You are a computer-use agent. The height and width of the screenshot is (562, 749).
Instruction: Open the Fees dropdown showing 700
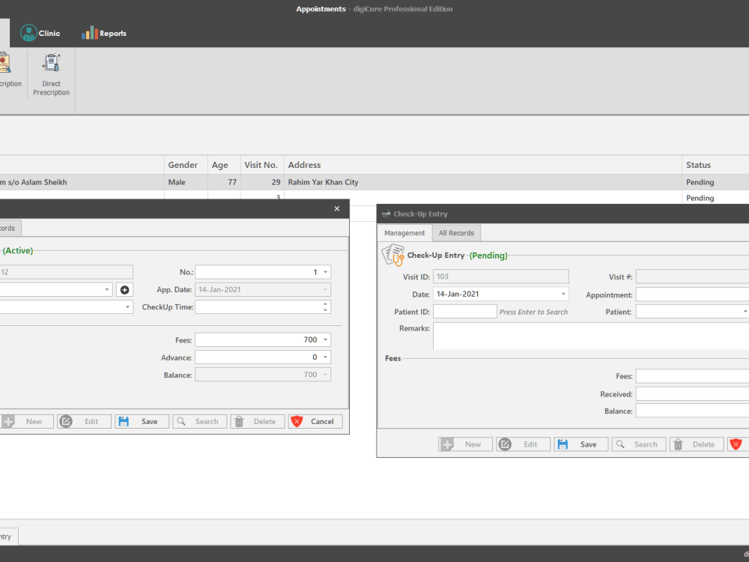pyautogui.click(x=325, y=339)
